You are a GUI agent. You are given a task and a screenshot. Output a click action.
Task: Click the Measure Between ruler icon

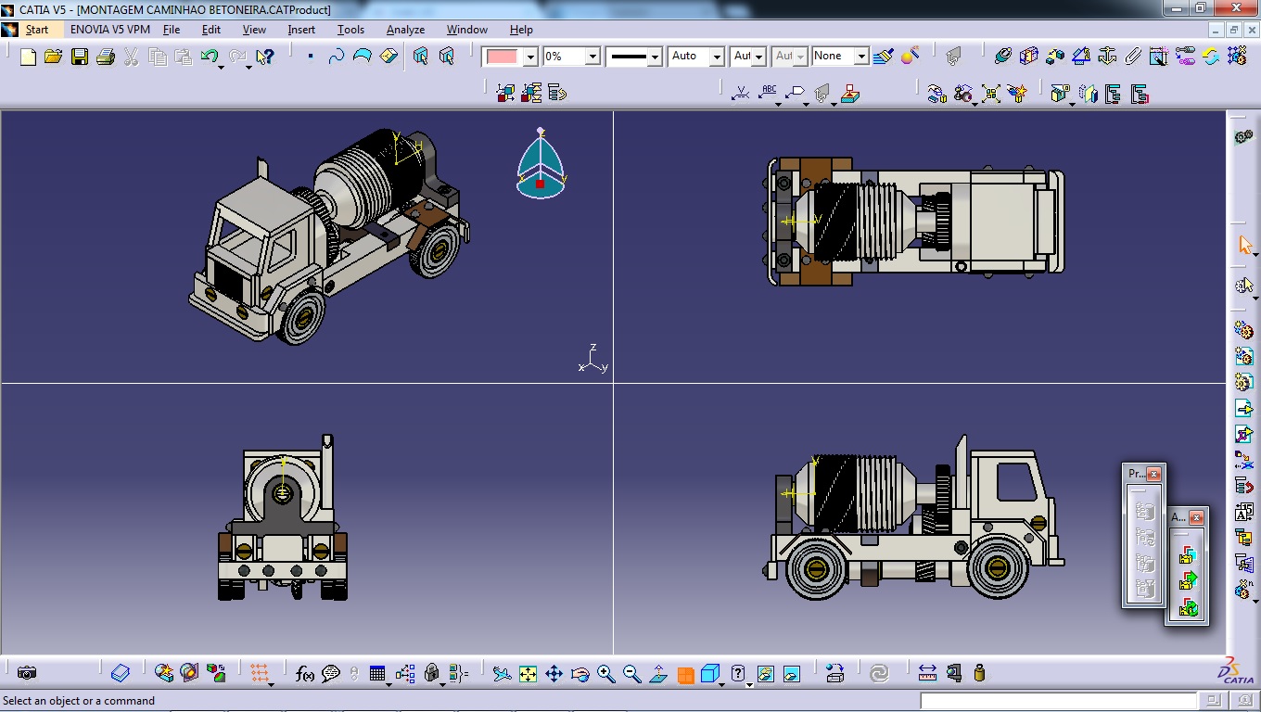click(927, 673)
